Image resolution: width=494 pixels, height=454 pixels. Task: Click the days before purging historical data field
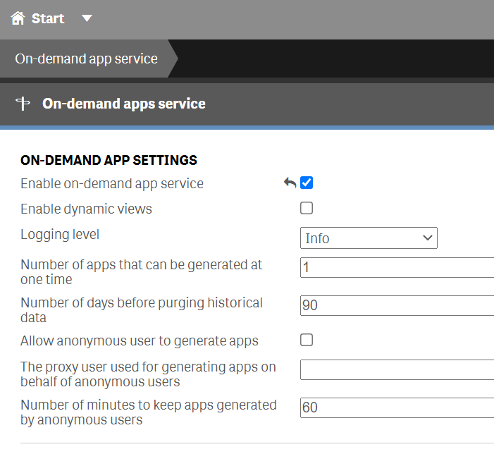(x=397, y=305)
